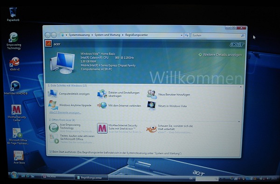Click the Computerdetails anzeigen label
This screenshot has height=184, width=280.
click(x=74, y=94)
